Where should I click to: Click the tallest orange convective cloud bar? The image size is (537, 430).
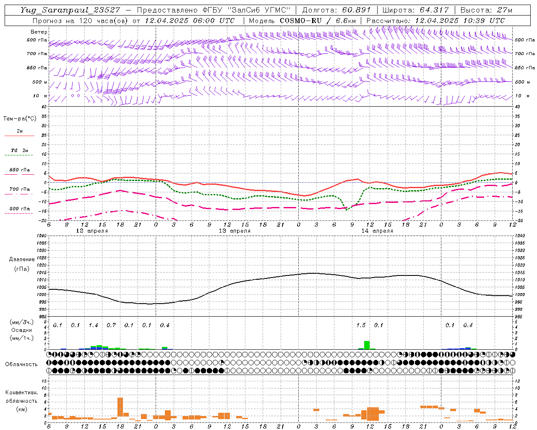[x=120, y=406]
